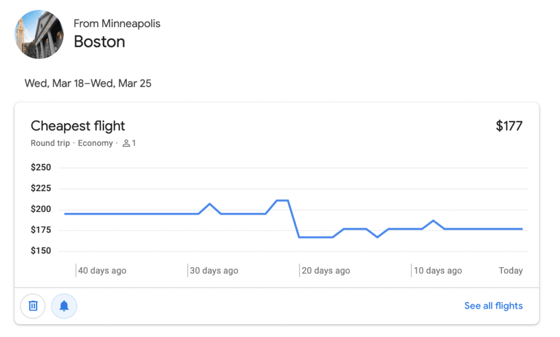Select the 40 days ago axis label
Screen dimensions: 560x337
pyautogui.click(x=102, y=270)
